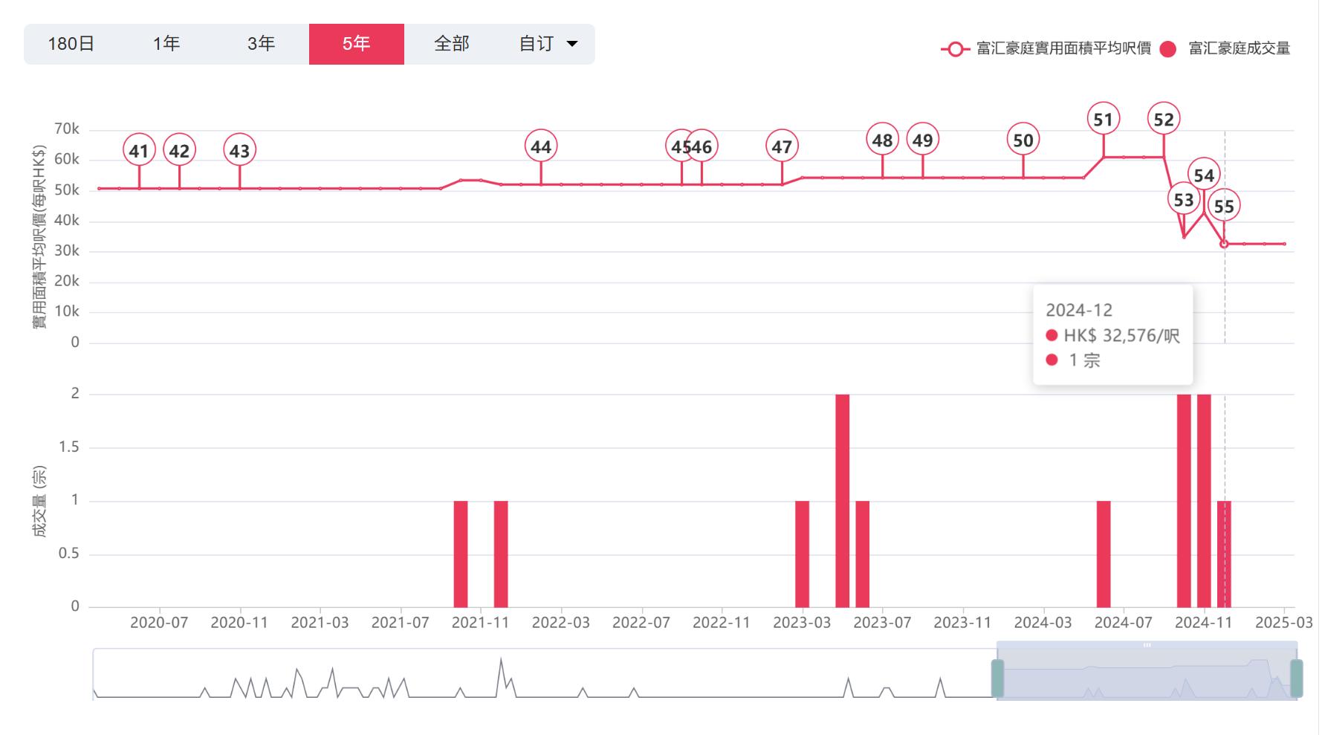Click the 2025-03 axis label

tap(1284, 623)
